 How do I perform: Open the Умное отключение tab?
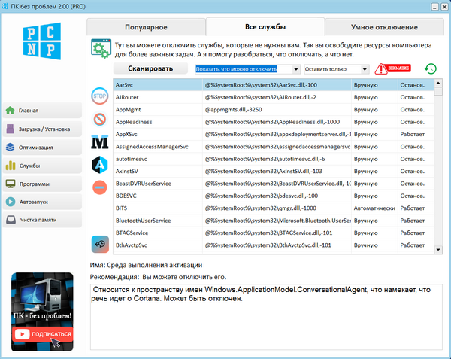point(383,27)
